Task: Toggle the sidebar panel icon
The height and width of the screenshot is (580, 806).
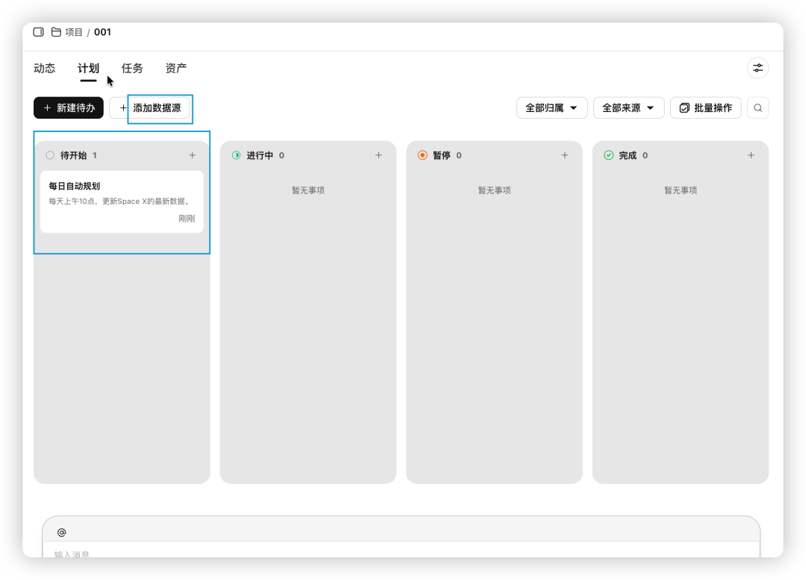Action: [39, 32]
